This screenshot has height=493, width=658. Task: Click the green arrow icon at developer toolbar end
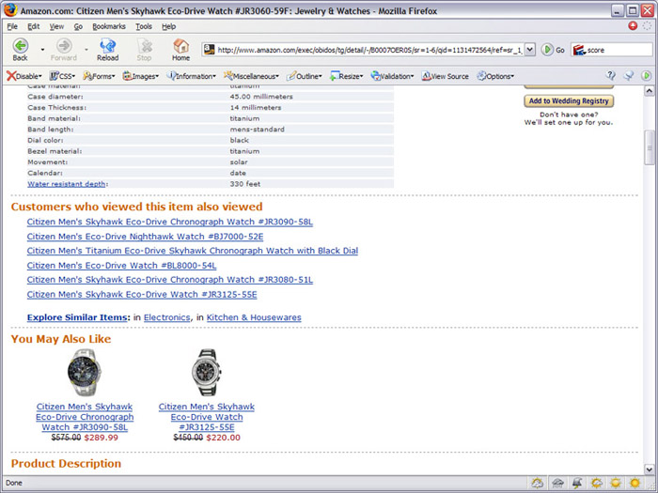coord(647,75)
